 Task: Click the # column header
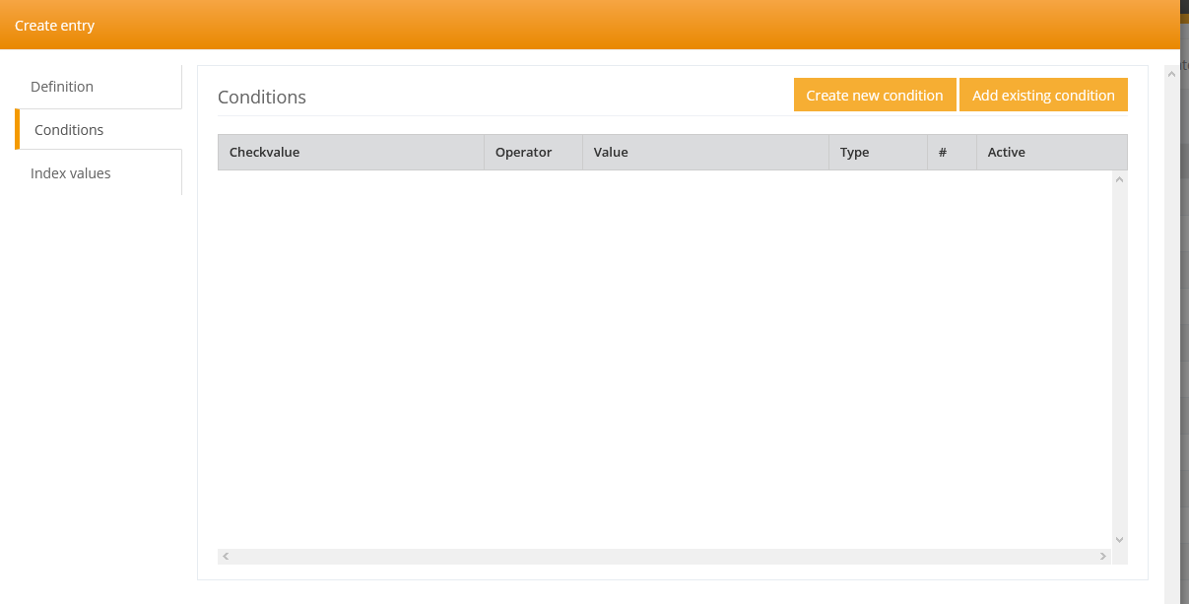point(943,153)
